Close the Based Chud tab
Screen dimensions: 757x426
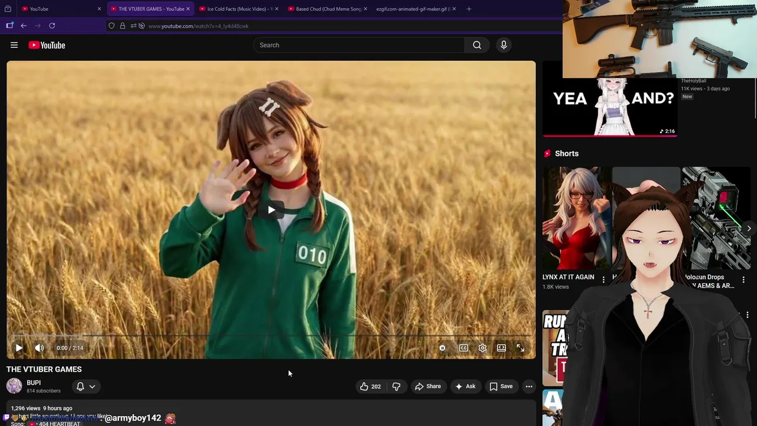click(x=365, y=9)
